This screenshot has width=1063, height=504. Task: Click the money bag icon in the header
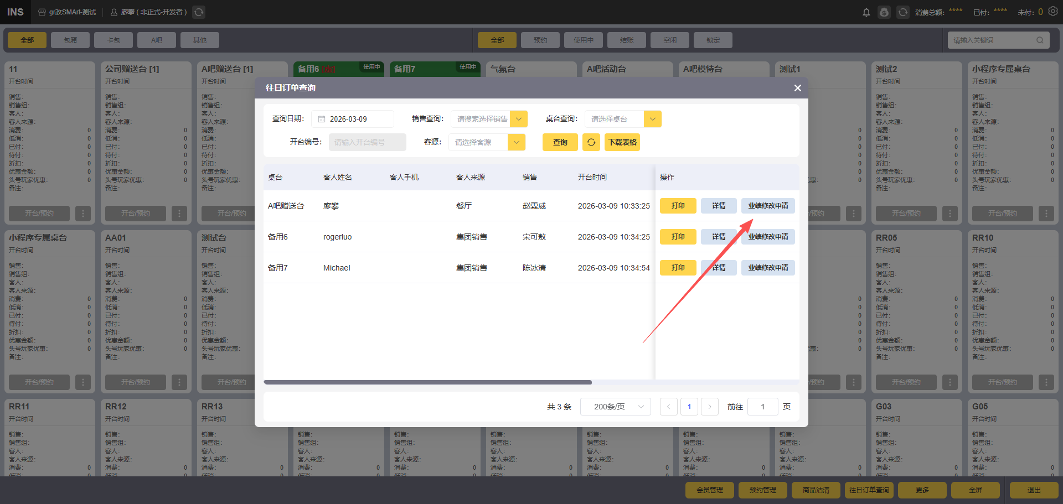pyautogui.click(x=885, y=12)
